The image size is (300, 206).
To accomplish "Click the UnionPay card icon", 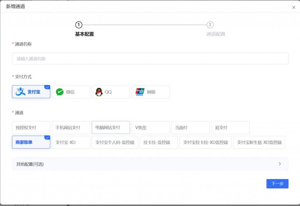I will (x=140, y=92).
